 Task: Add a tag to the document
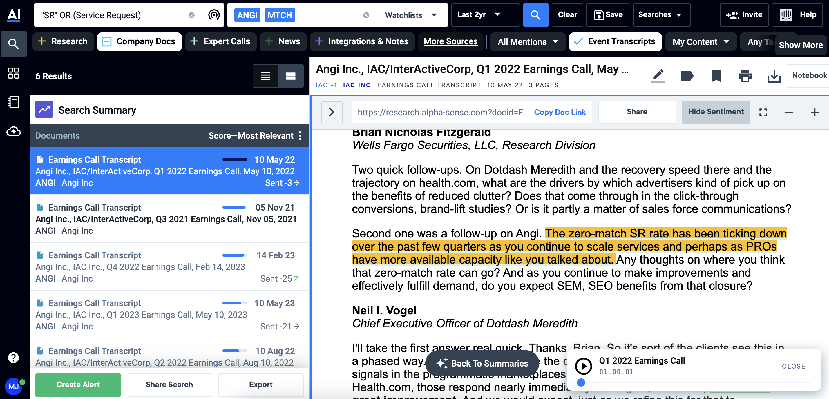coord(687,76)
